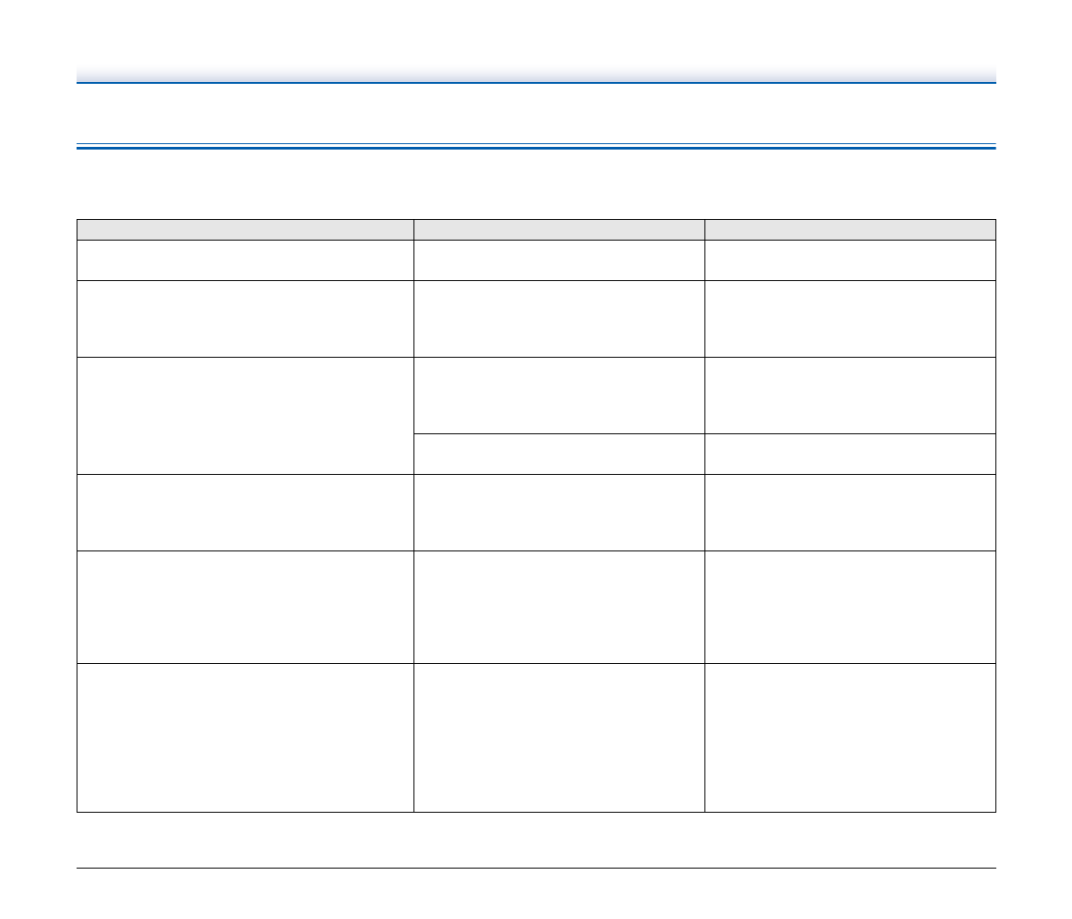This screenshot has height=919, width=1072.
Task: Click last table row's right column cell
Action: pyautogui.click(x=849, y=737)
